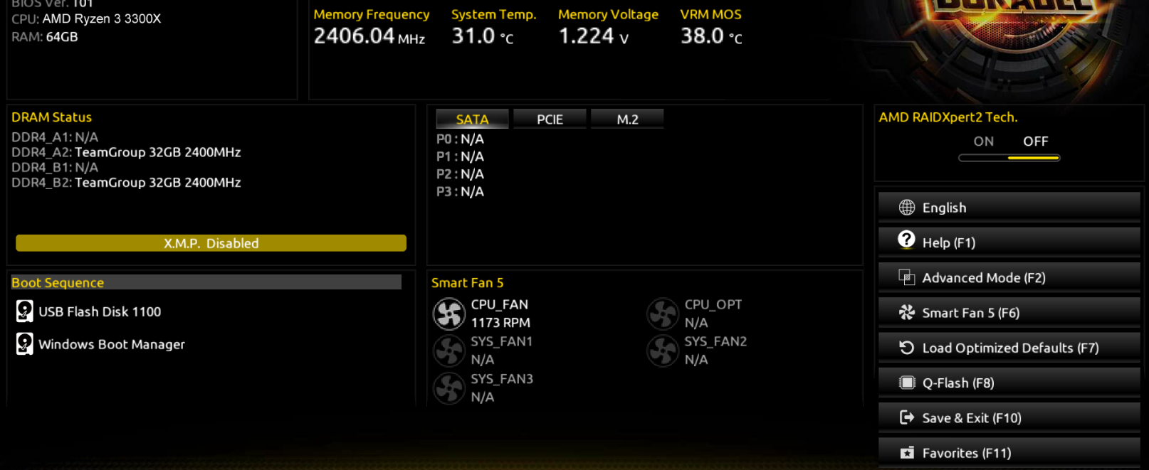Open Help (F1)
The height and width of the screenshot is (470, 1149).
(x=1009, y=242)
